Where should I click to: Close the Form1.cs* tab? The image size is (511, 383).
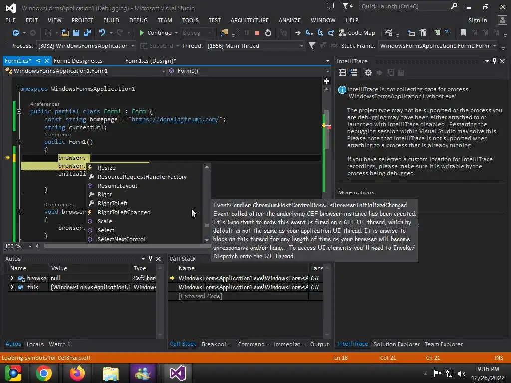[x=46, y=61]
